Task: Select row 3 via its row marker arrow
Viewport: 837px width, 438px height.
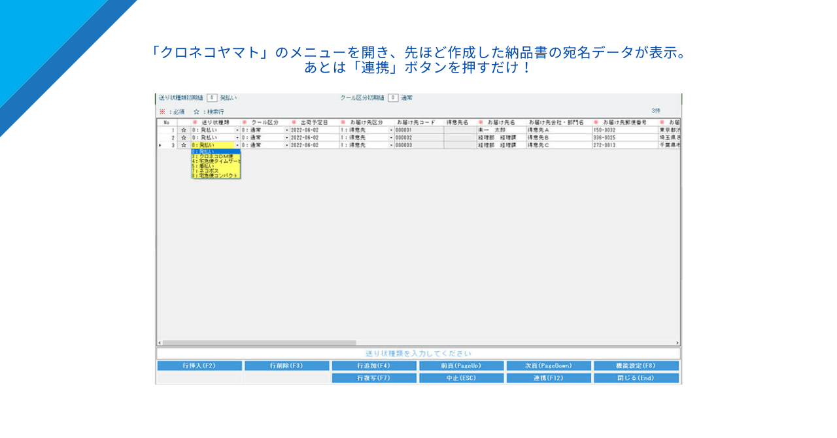Action: pyautogui.click(x=160, y=145)
